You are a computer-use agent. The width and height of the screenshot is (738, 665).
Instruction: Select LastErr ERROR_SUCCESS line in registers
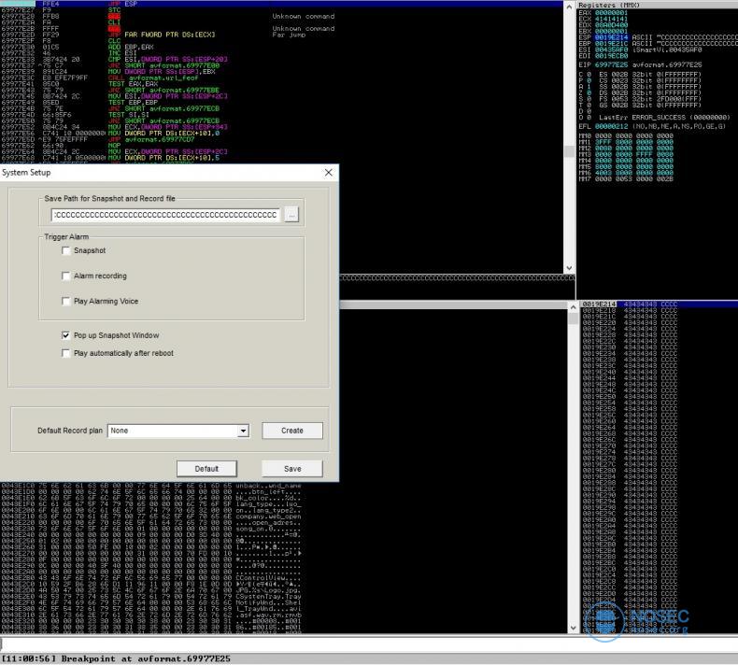664,117
